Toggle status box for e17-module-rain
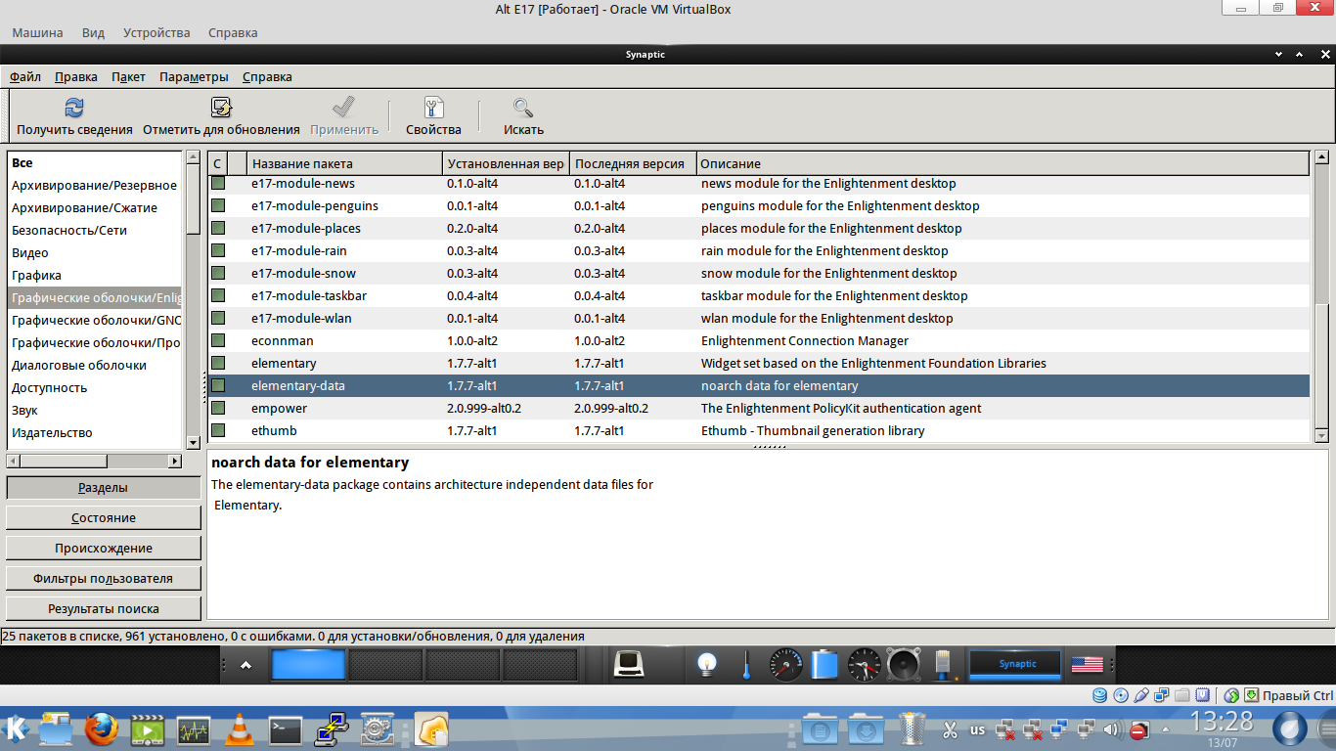This screenshot has width=1336, height=751. (x=218, y=251)
